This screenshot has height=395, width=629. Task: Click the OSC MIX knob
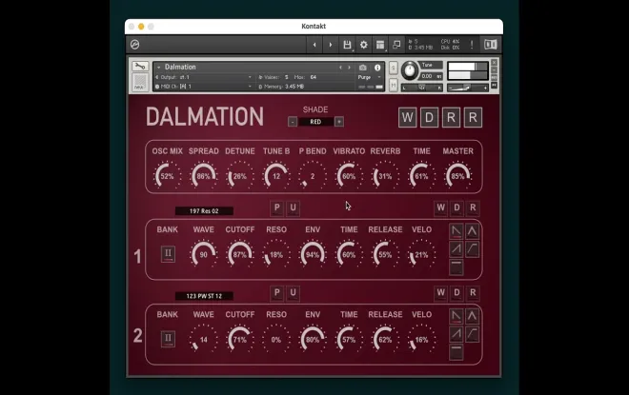(x=168, y=175)
